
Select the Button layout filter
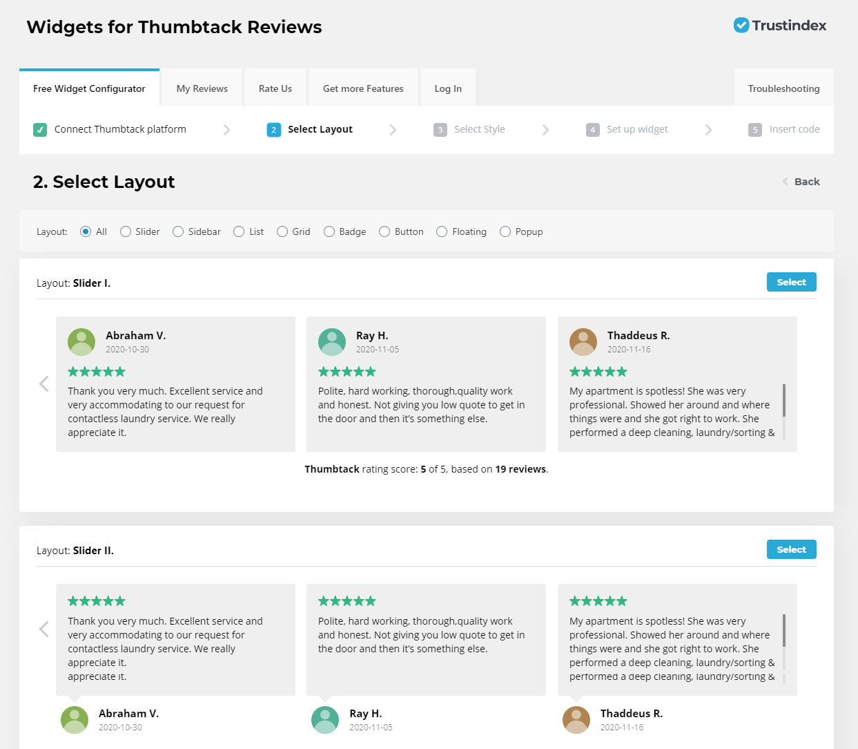pyautogui.click(x=384, y=231)
